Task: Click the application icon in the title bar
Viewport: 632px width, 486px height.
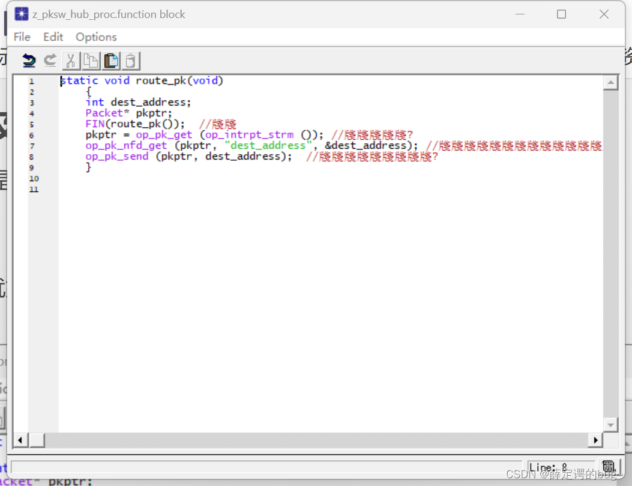Action: click(21, 13)
